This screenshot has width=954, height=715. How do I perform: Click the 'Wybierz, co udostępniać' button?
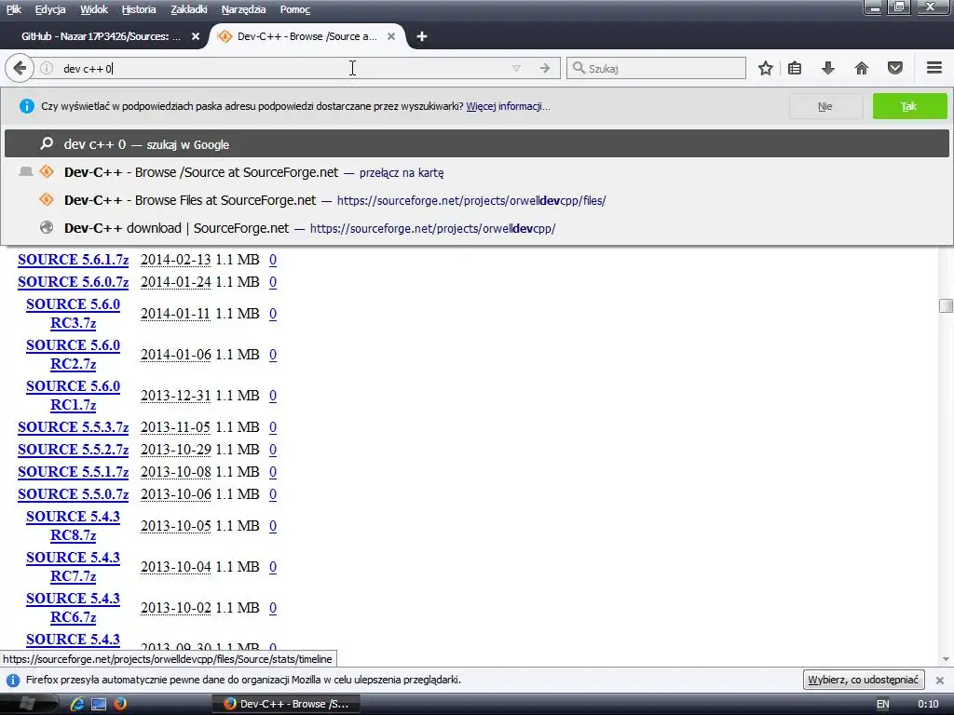coord(864,680)
